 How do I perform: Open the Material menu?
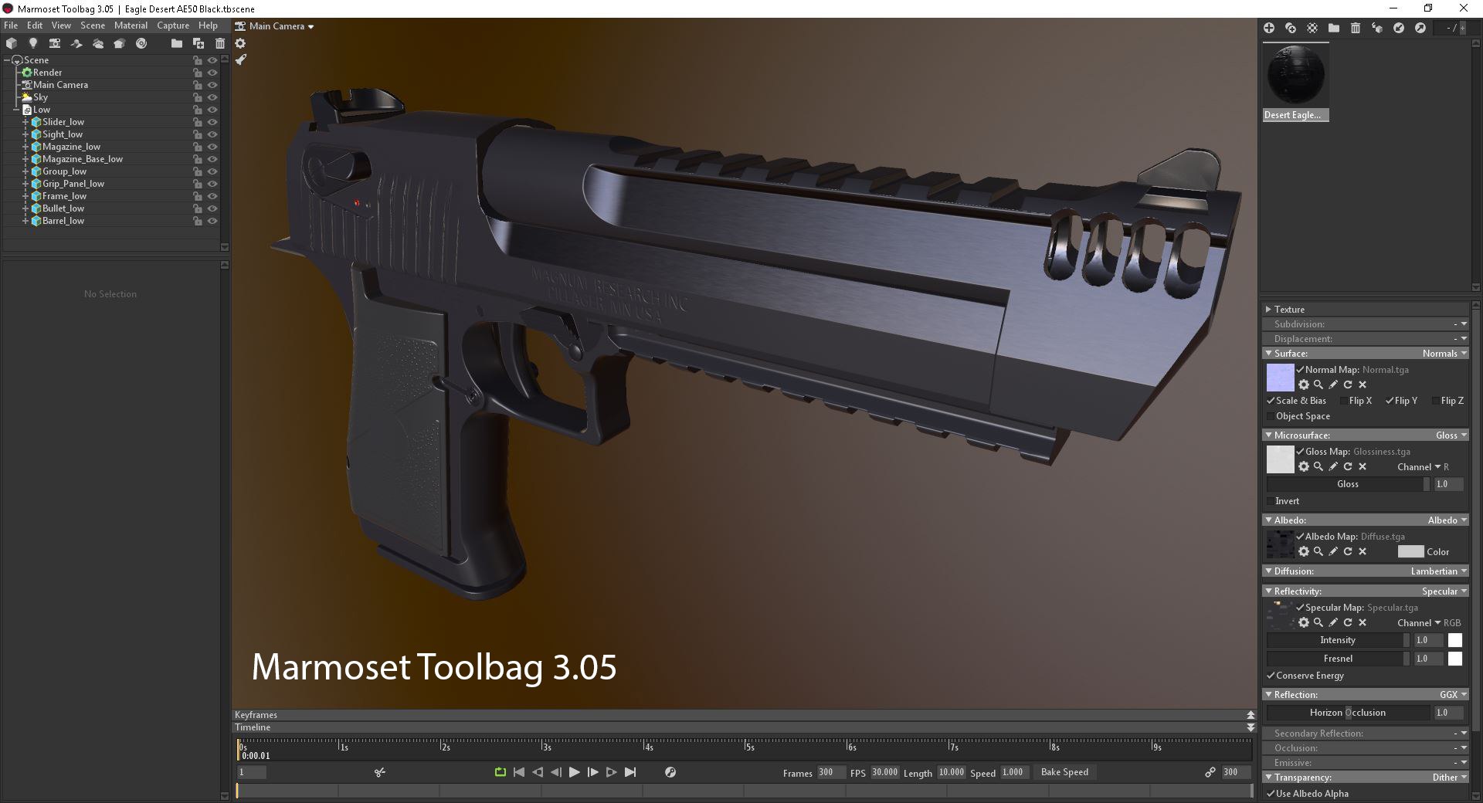click(131, 25)
